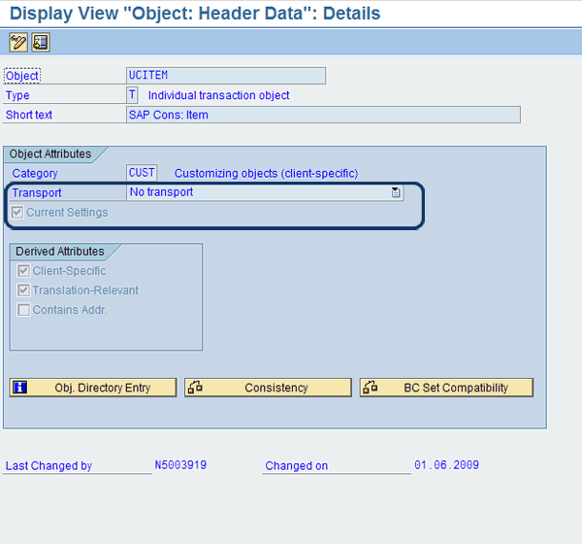Toggle the Client-Specific checkbox
The image size is (582, 544).
[x=23, y=271]
